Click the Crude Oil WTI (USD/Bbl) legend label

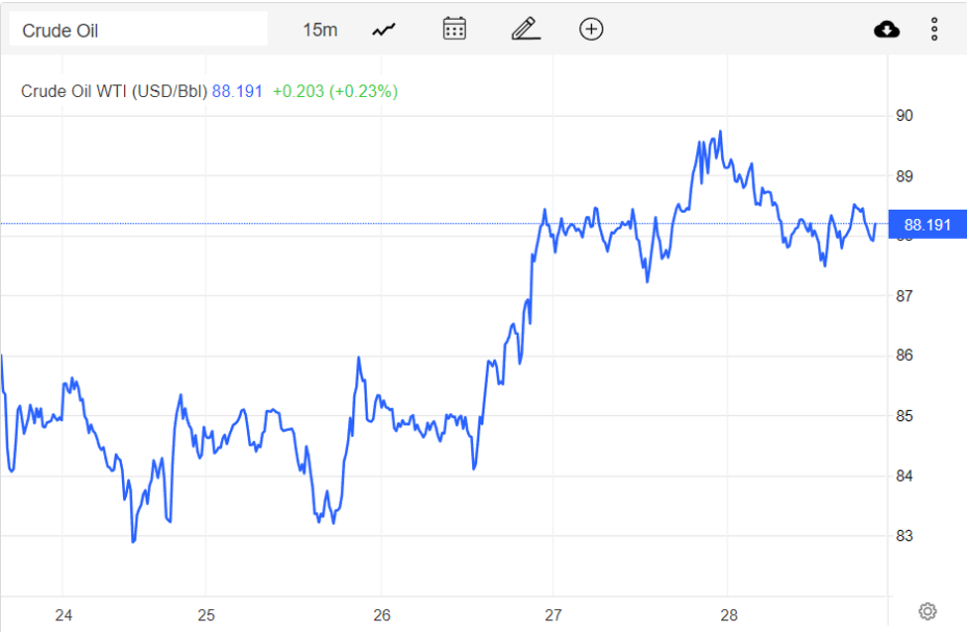tap(114, 91)
